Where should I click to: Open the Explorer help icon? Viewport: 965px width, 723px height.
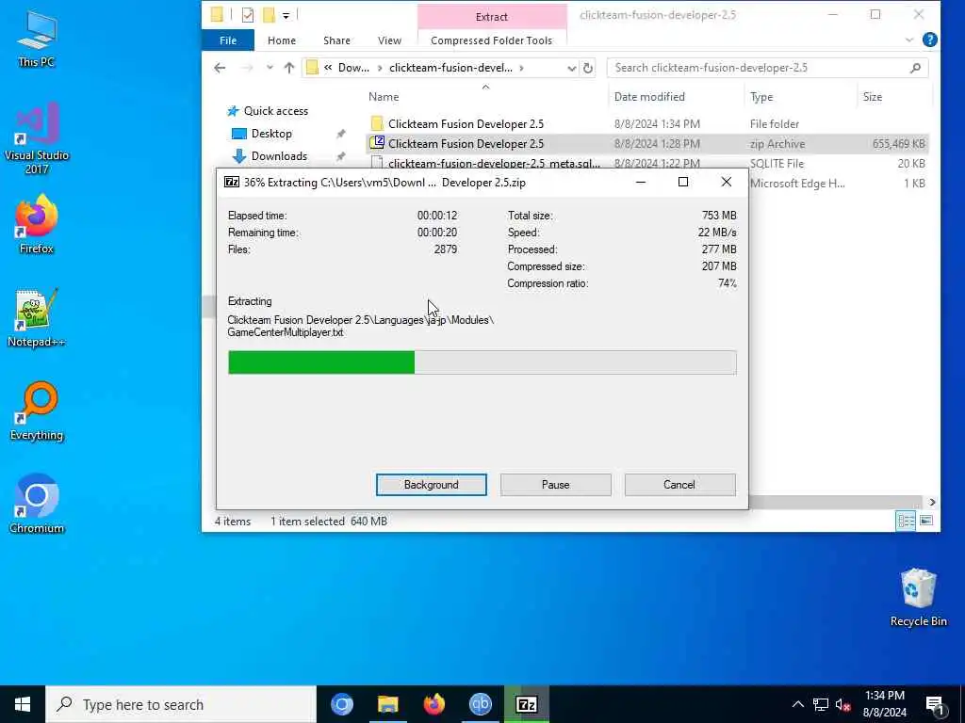930,40
